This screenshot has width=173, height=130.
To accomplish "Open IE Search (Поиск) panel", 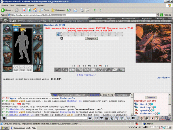I will (x=44, y=10).
